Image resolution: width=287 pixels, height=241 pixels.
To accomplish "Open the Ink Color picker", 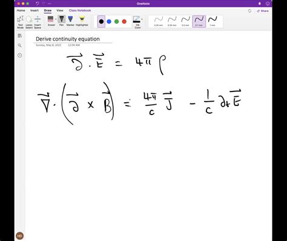I will (137, 22).
